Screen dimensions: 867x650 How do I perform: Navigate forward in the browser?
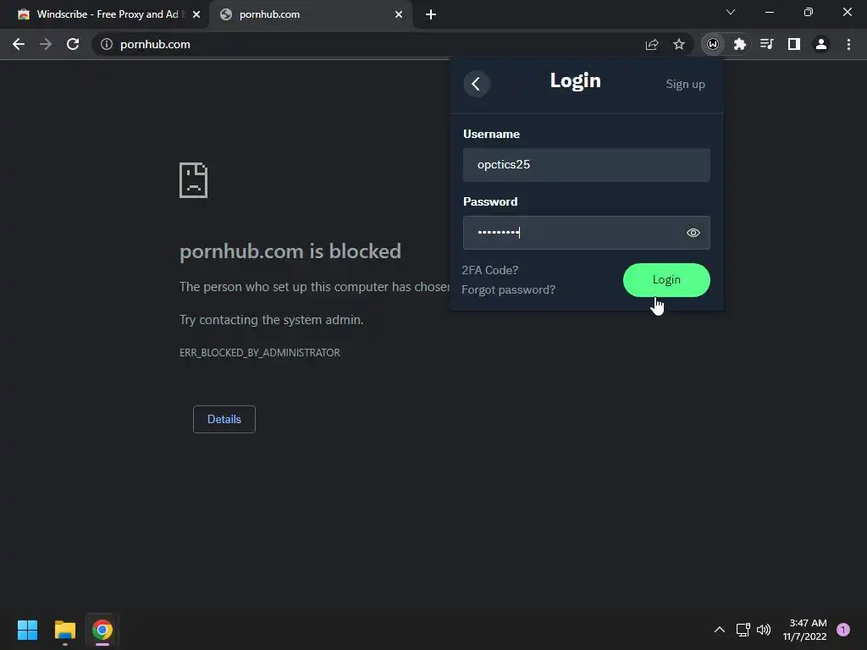[x=46, y=44]
